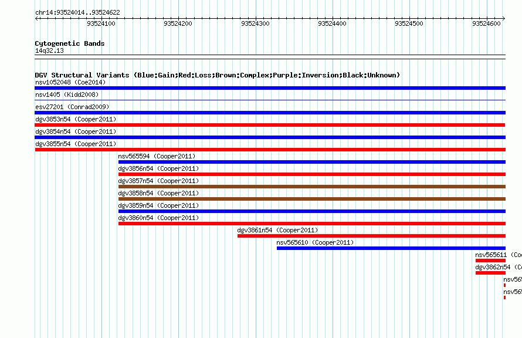Click the 93524100 ruler position label
522x338 pixels.
coord(101,23)
